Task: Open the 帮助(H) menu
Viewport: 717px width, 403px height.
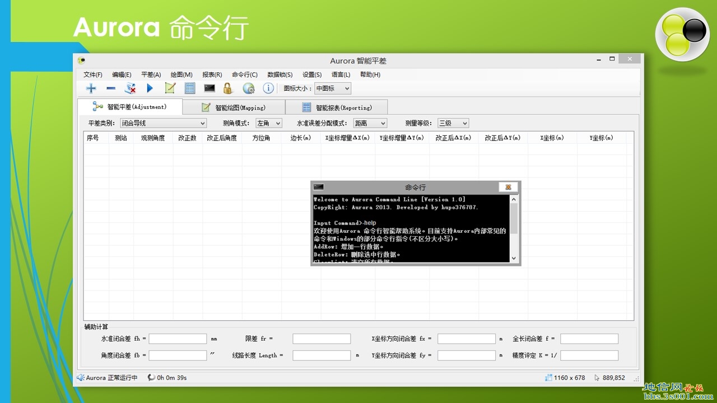Action: coord(370,74)
